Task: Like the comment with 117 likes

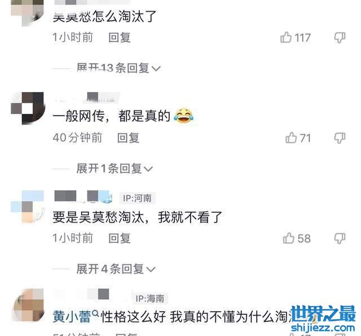Action: pyautogui.click(x=286, y=37)
